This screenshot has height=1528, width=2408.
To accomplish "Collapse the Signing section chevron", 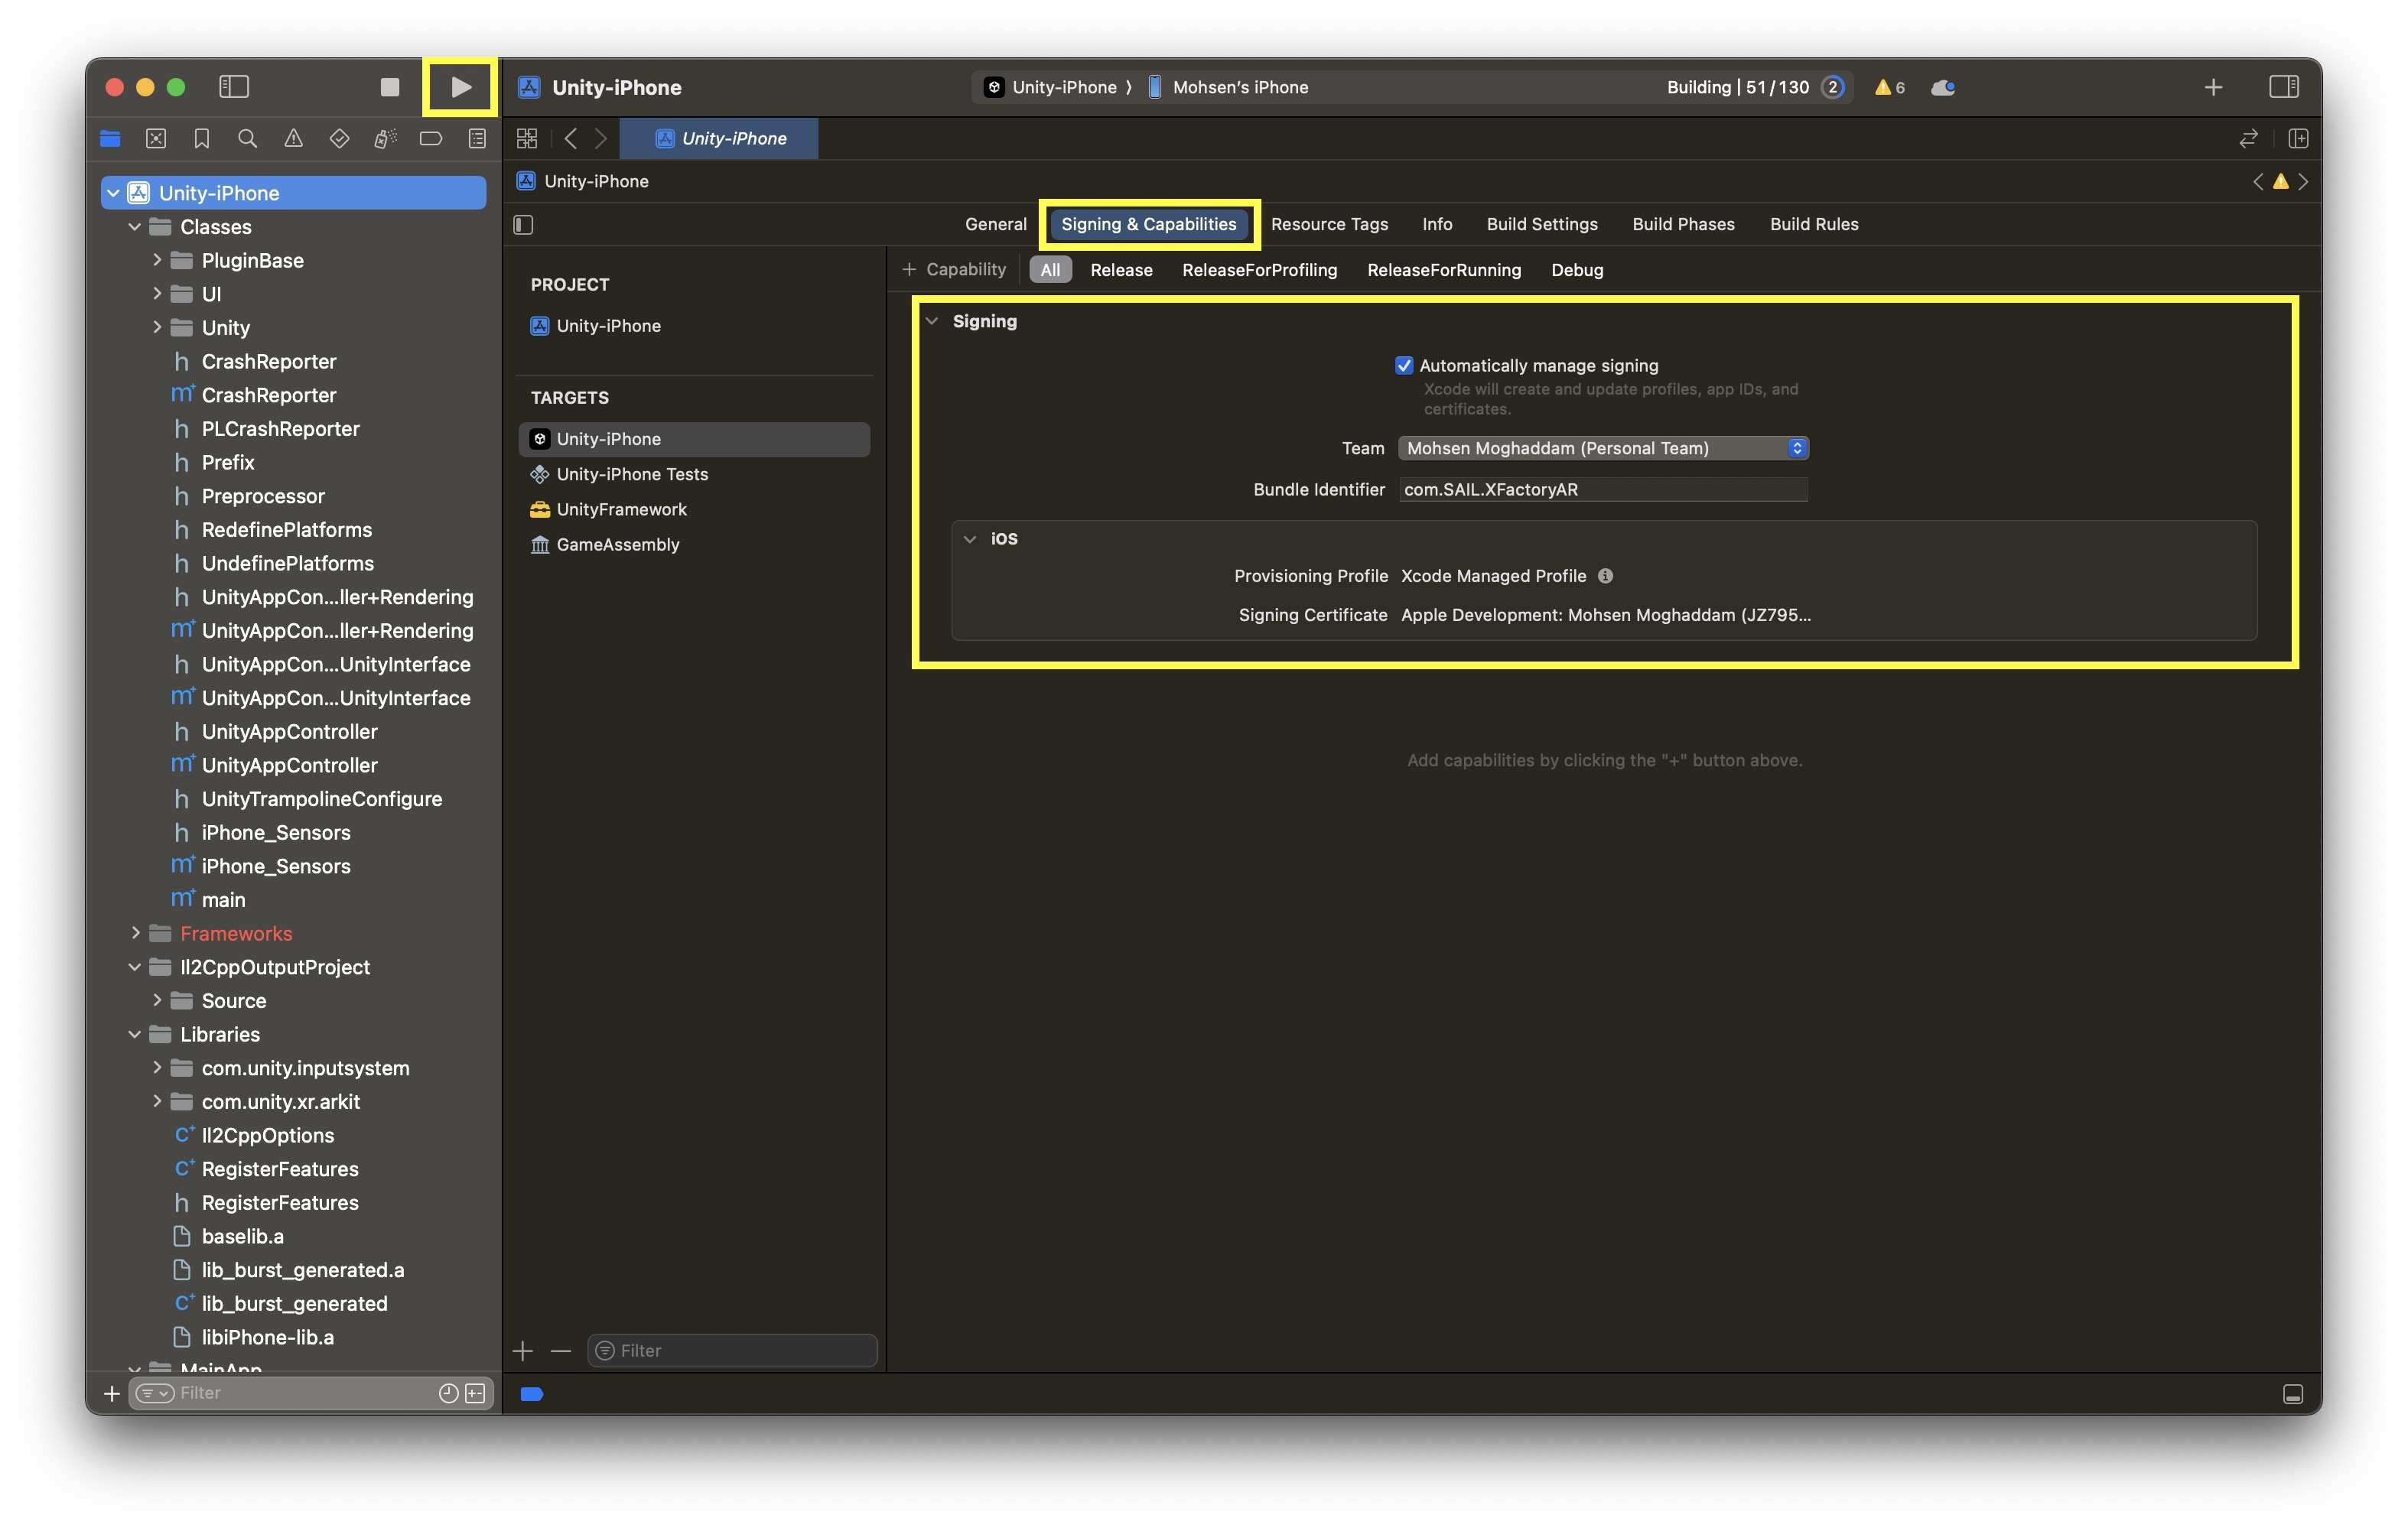I will point(932,321).
